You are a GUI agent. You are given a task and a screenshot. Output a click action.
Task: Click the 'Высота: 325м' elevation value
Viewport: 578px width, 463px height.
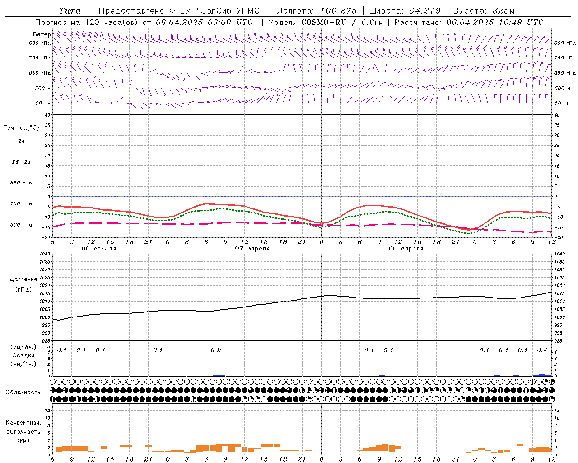click(483, 11)
